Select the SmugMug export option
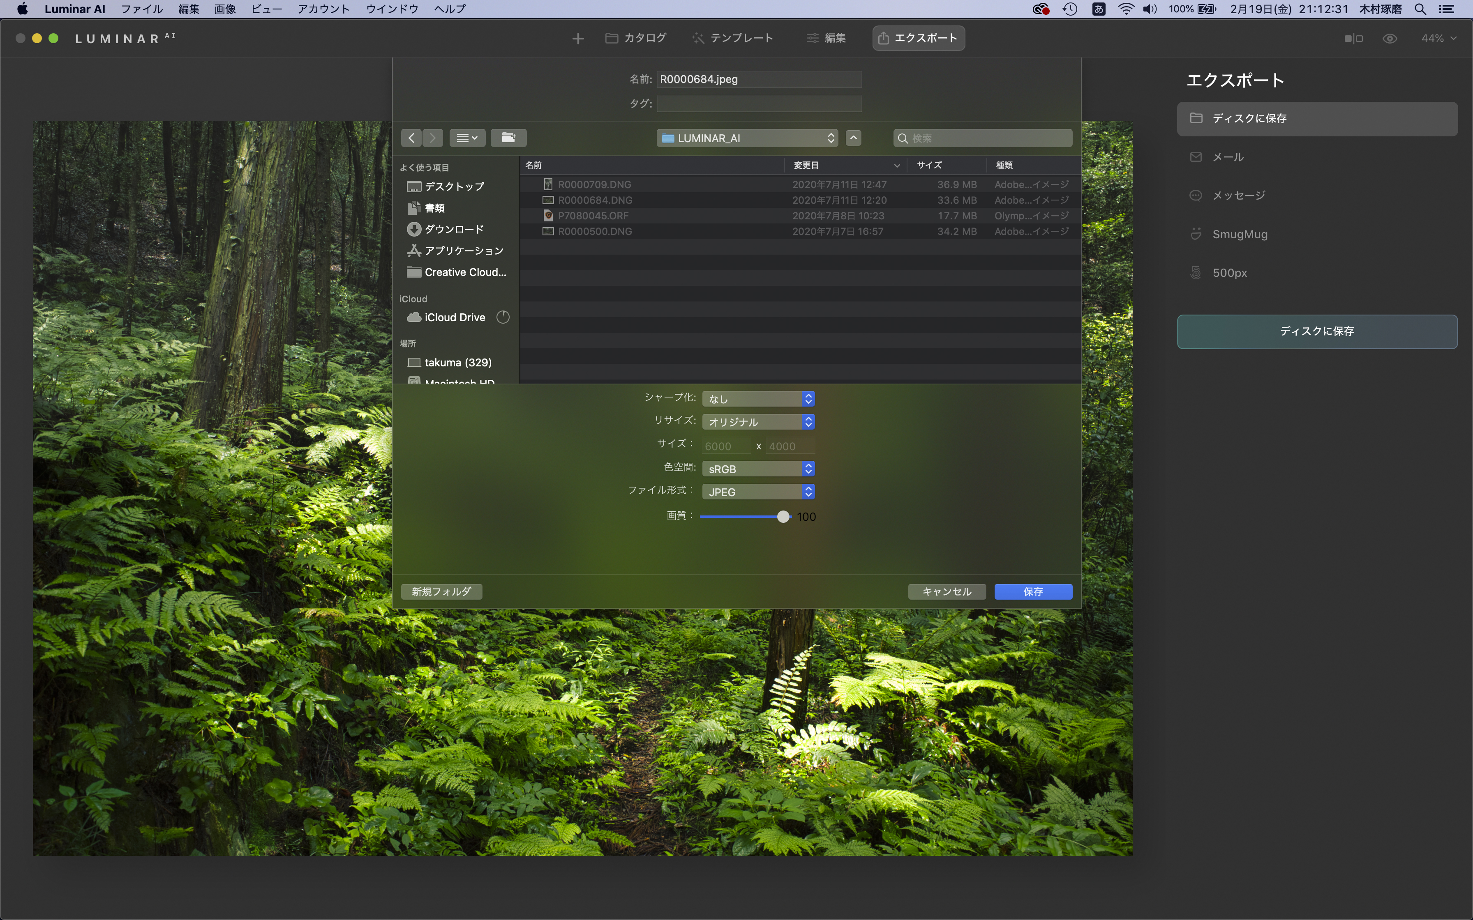1473x920 pixels. [1239, 234]
